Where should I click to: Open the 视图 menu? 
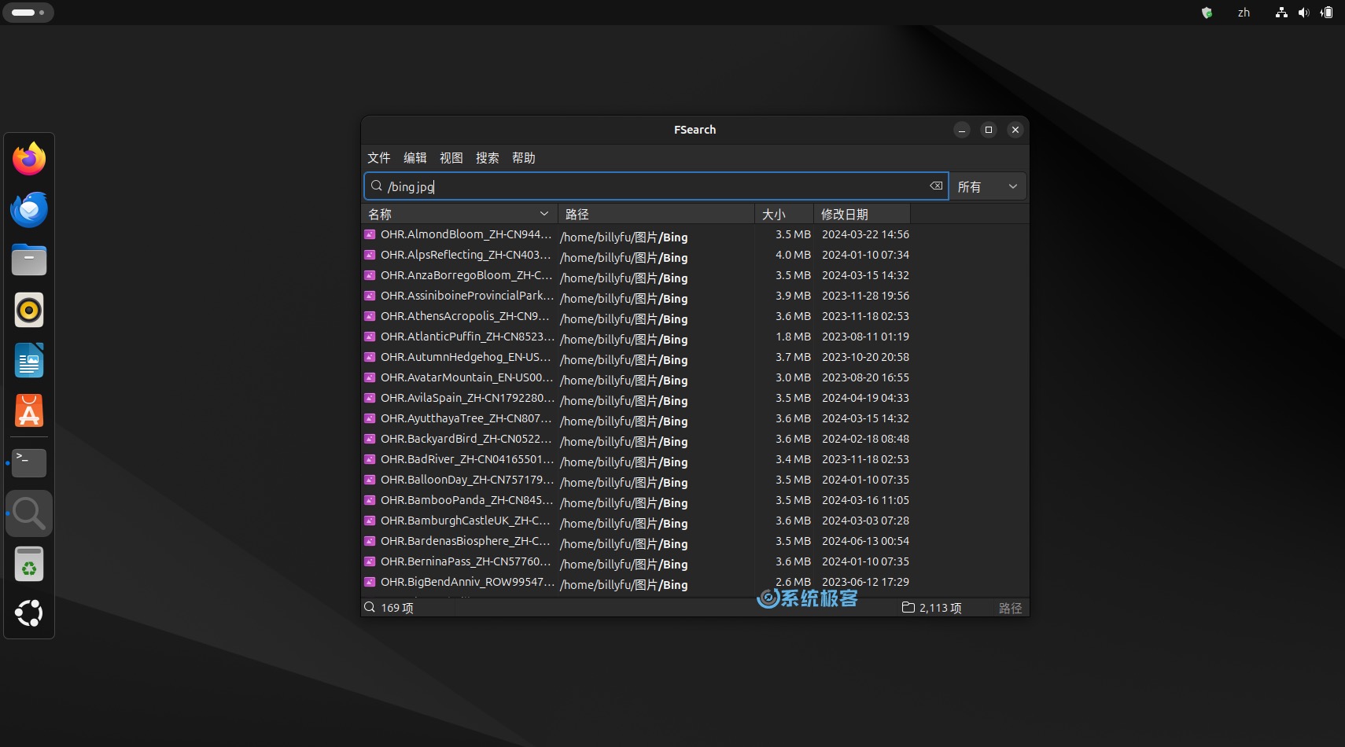[451, 158]
